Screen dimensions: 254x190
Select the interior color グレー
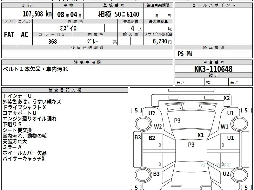93,41
